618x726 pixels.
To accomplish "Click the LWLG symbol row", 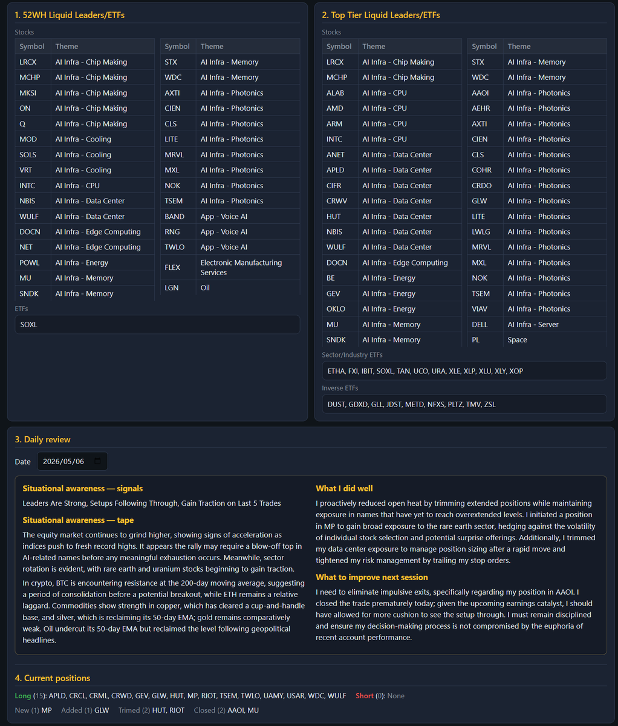I will coord(537,232).
